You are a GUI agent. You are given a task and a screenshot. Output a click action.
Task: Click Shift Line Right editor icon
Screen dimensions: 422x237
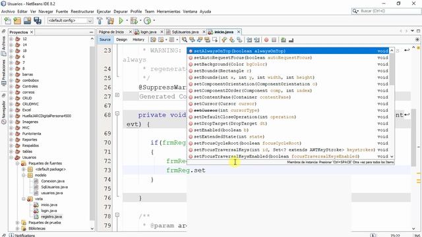pyautogui.click(x=256, y=39)
